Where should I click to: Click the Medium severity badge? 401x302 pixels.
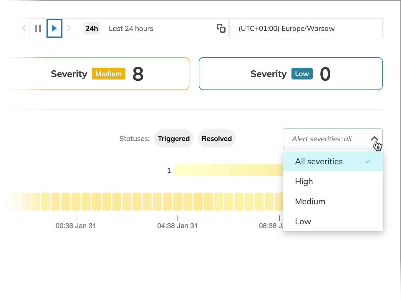click(x=109, y=74)
